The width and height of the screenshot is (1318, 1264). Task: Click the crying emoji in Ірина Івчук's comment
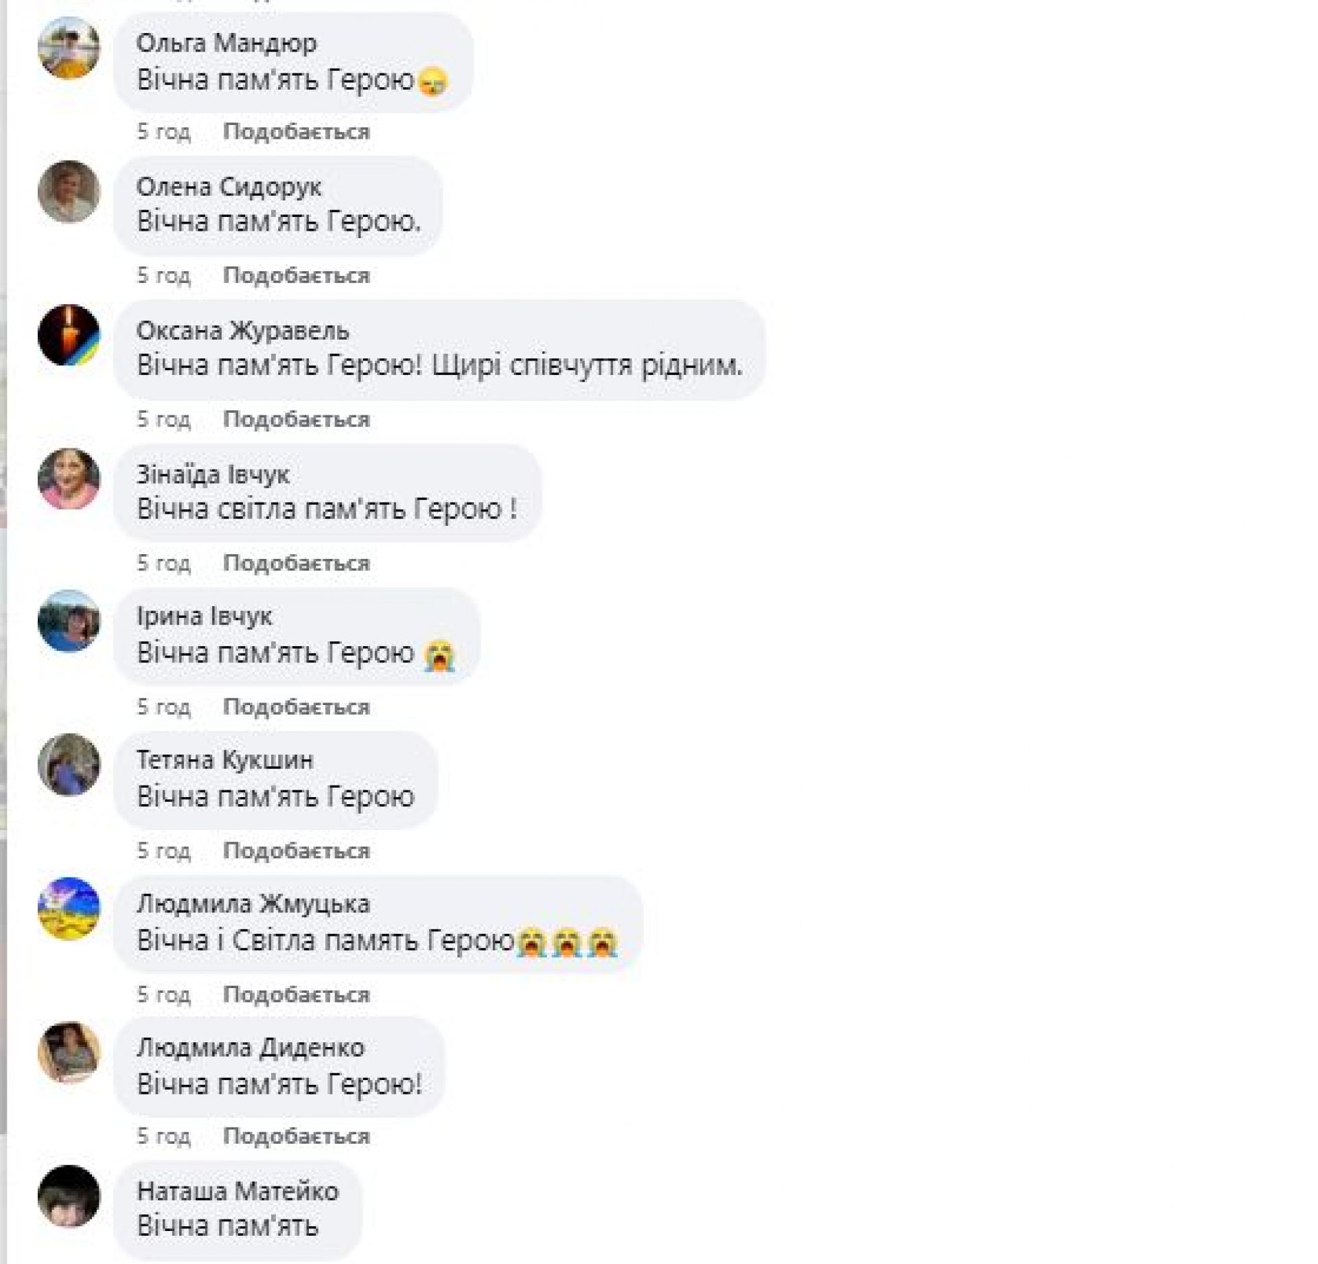click(439, 654)
